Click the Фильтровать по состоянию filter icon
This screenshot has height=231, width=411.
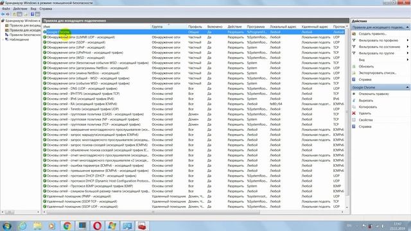pos(354,47)
